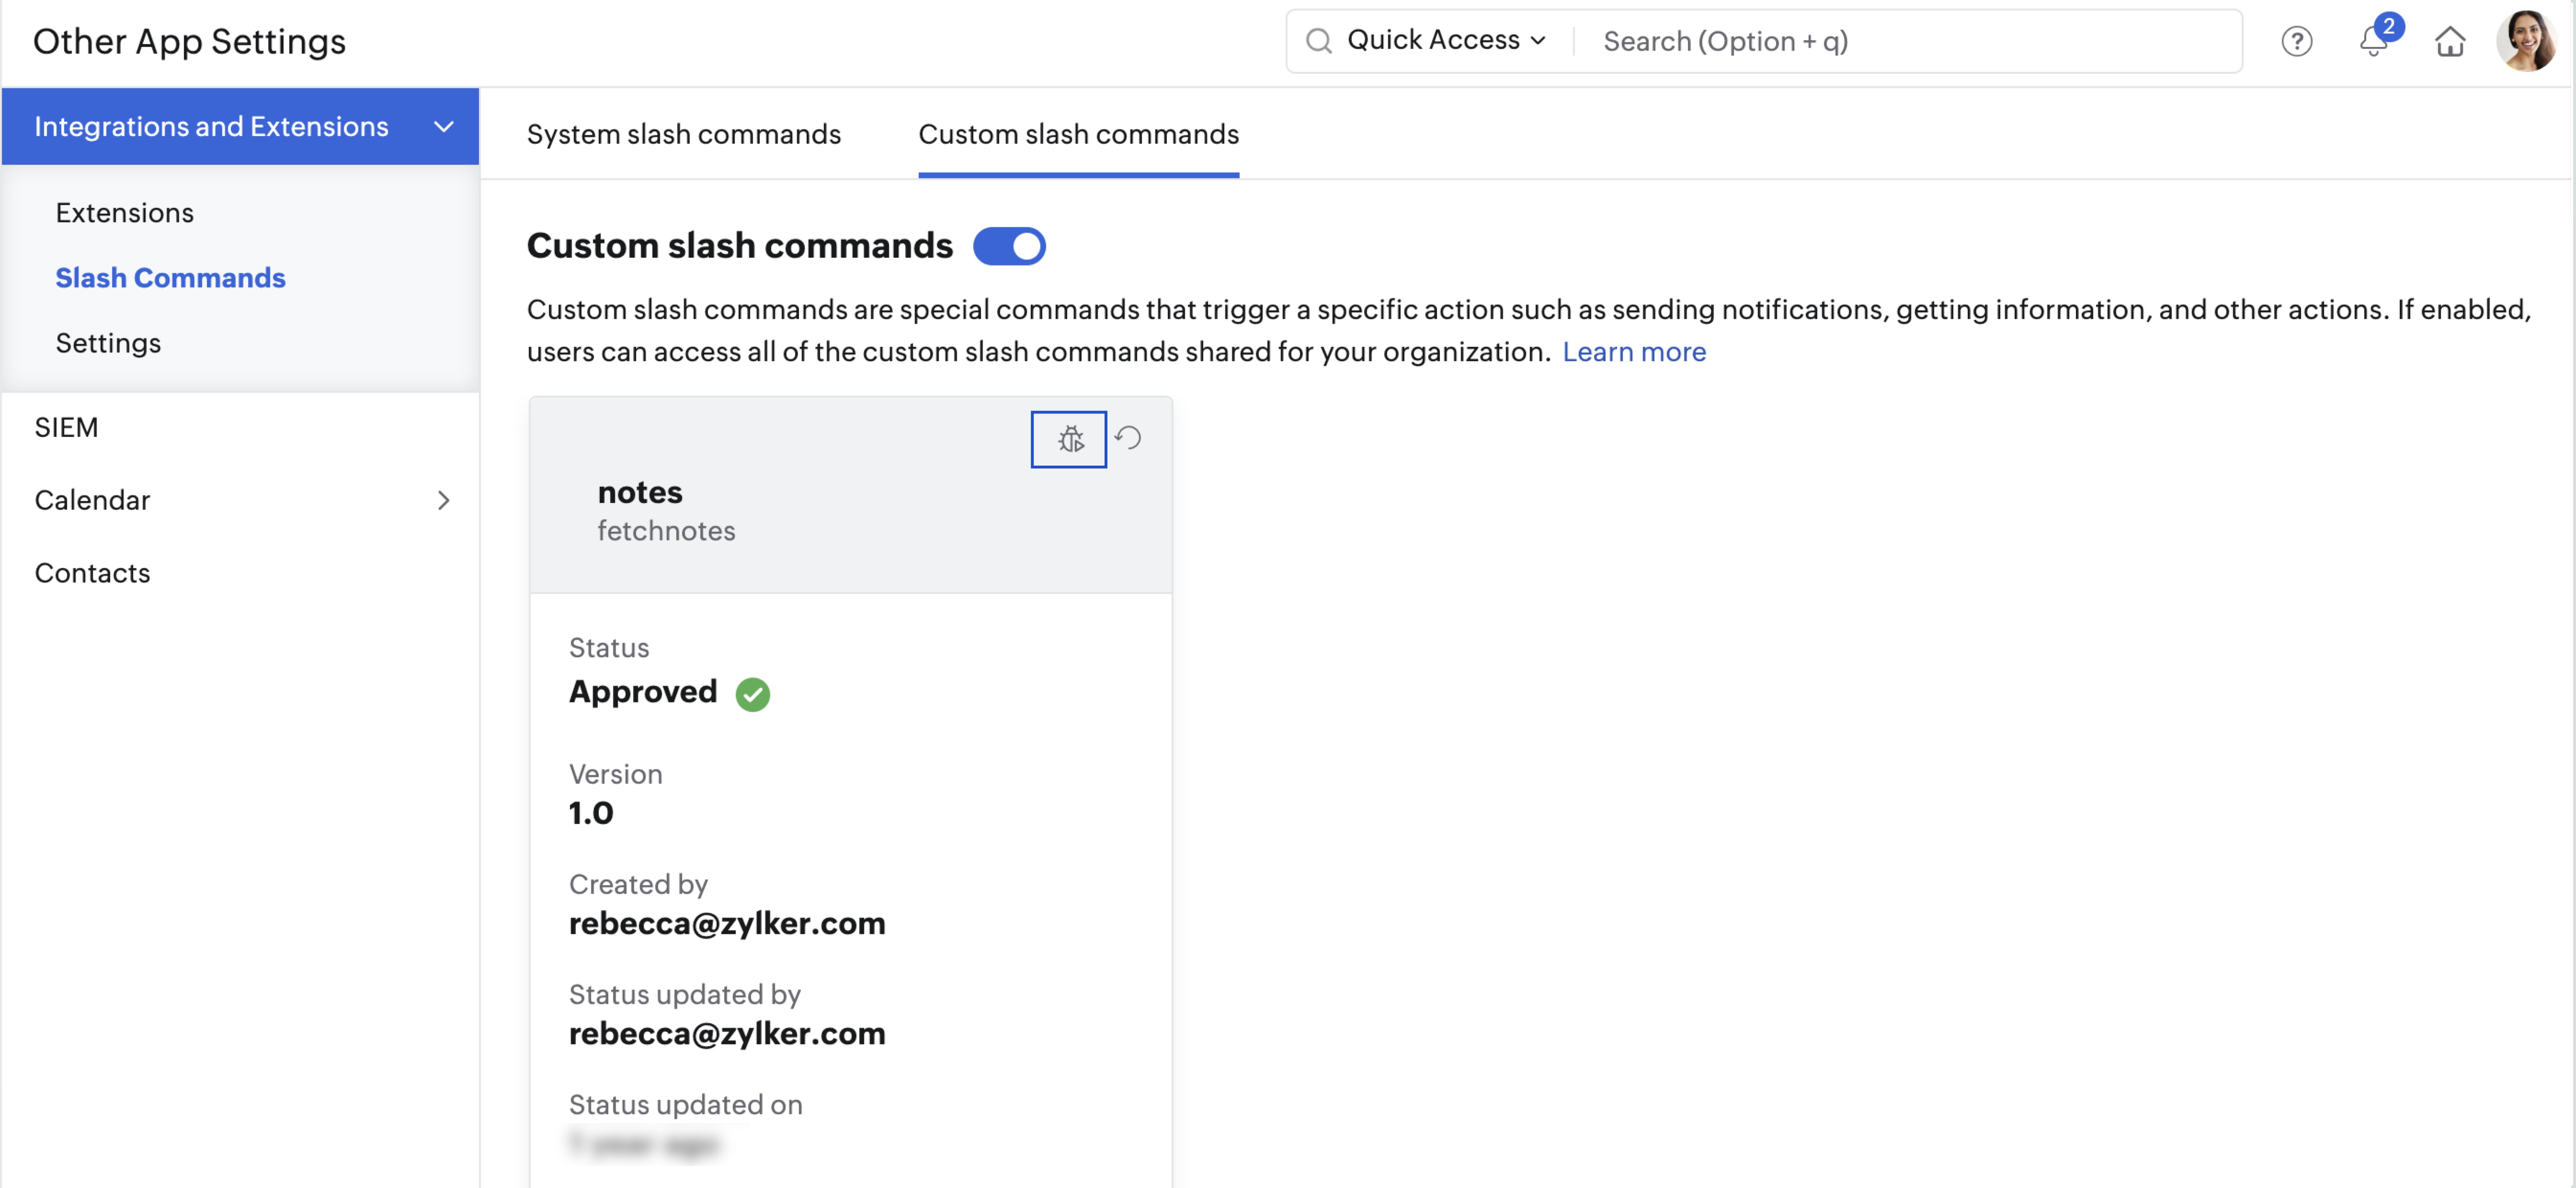Click the revert arrow icon on notes card
The image size is (2576, 1188).
1128,438
